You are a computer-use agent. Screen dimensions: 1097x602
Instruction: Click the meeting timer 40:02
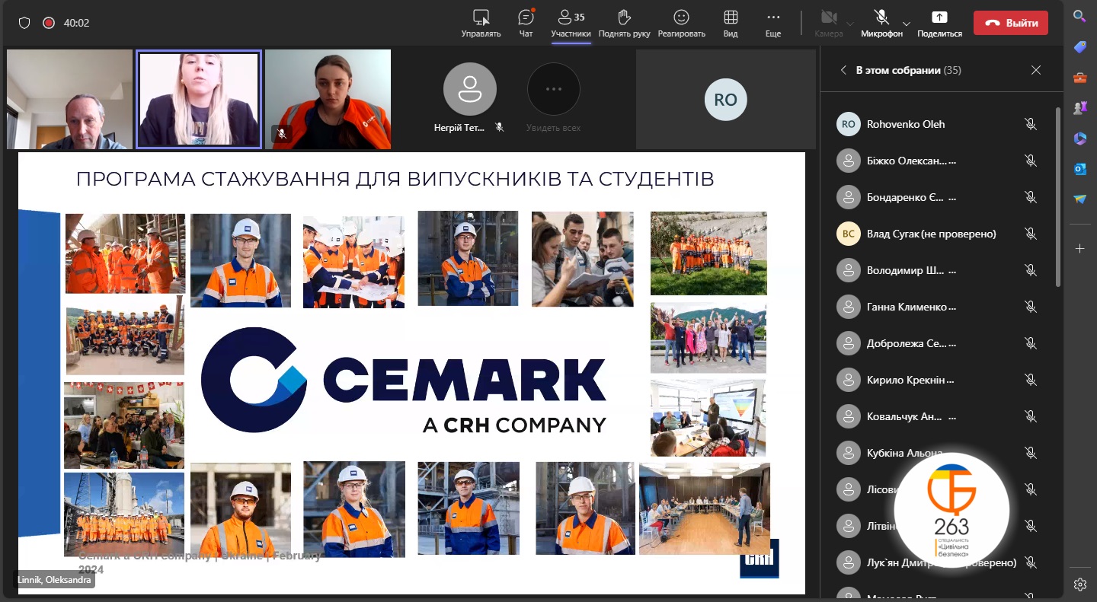point(76,23)
